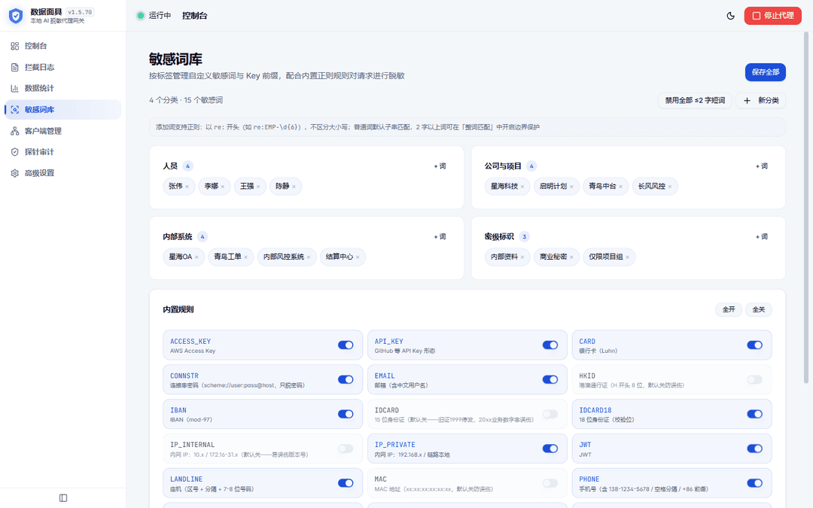The height and width of the screenshot is (508, 813).
Task: Add a word to 内部系统 category
Action: click(440, 237)
